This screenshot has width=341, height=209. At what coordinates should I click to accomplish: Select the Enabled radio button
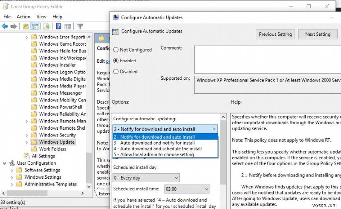point(116,61)
